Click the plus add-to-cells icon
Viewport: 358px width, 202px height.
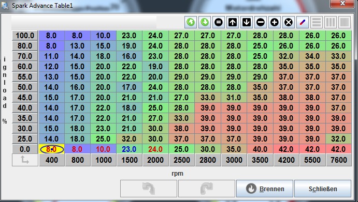tap(275, 22)
